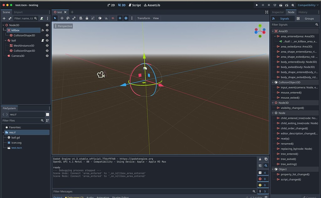Image resolution: width=321 pixels, height=198 pixels.
Task: Click the Instantiate Child Scene link icon
Action: pos(10,18)
